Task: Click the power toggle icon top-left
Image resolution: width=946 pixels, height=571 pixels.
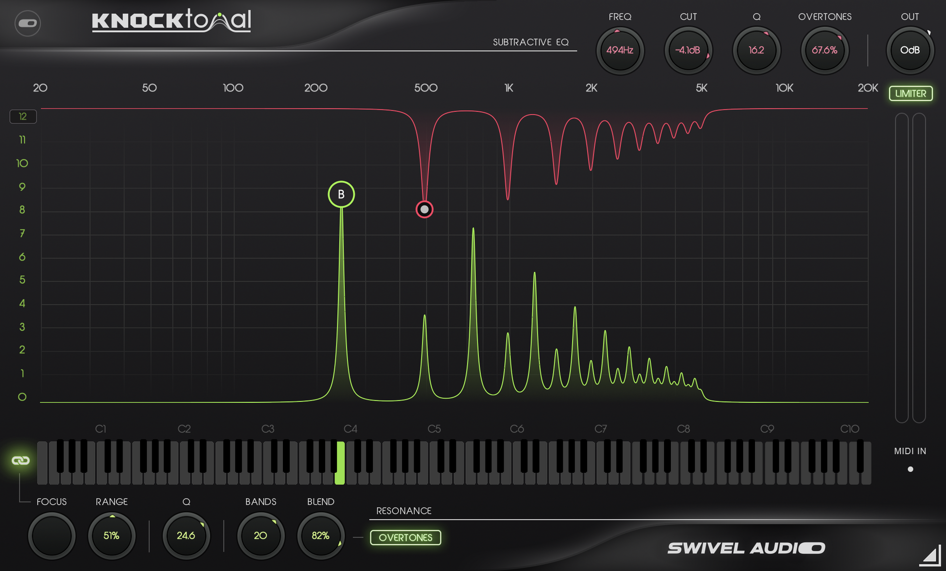Action: tap(28, 23)
